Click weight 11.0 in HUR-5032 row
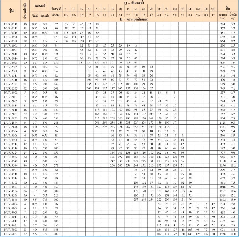This screenshot has height=237, width=239. point(233,234)
